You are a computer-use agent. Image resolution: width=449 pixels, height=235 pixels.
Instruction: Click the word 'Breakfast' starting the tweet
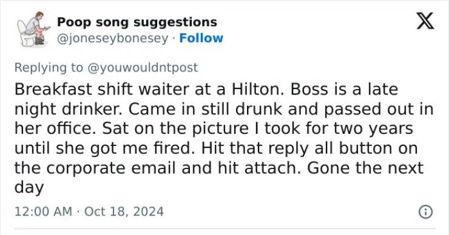(53, 89)
